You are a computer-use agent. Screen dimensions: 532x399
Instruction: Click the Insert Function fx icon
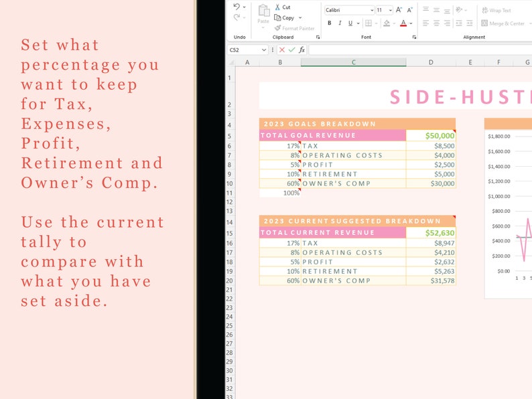click(302, 50)
